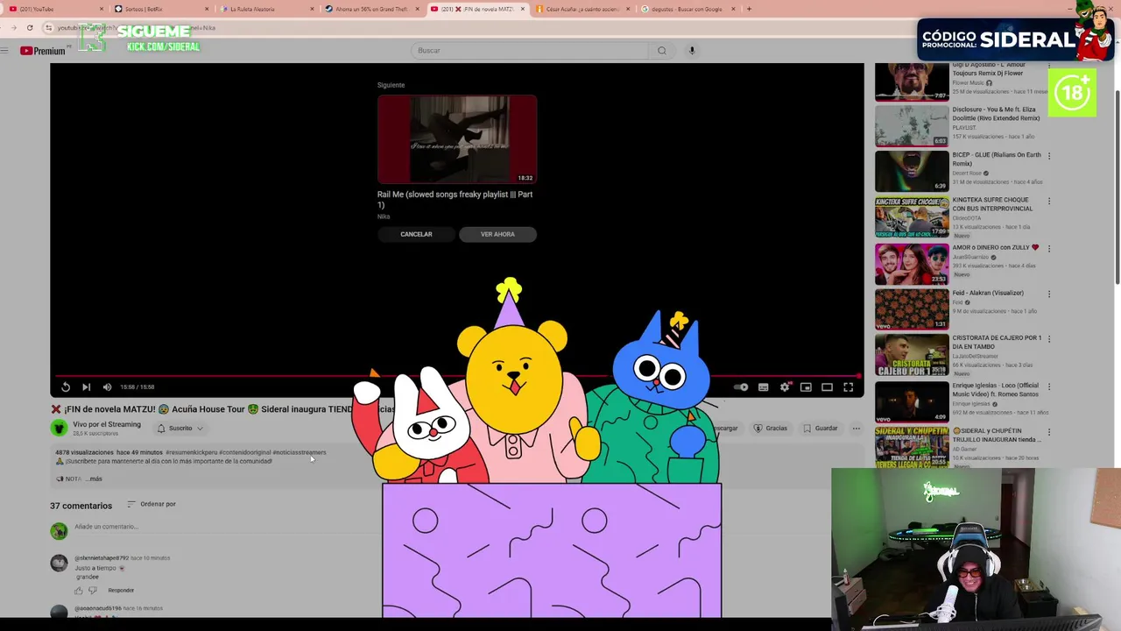Screen dimensions: 1121x631
Task: Open options for AMOR o DINERO video
Action: pos(1049,249)
